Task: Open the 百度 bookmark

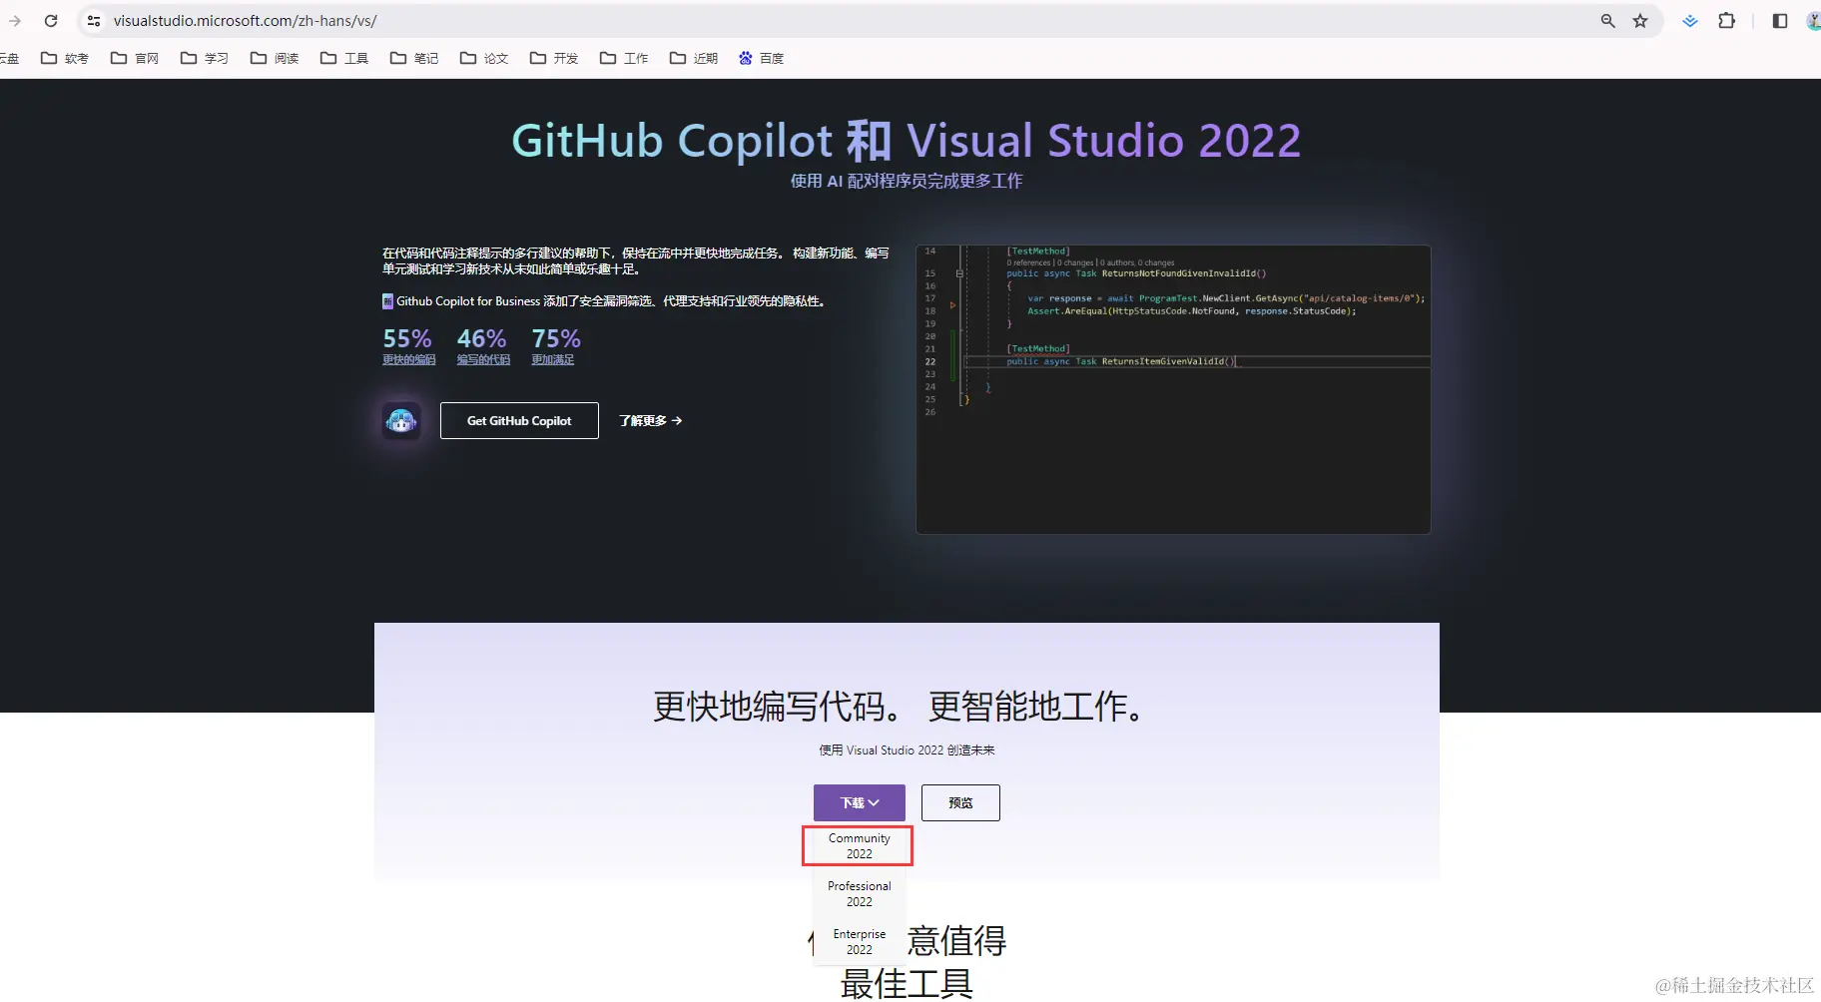Action: click(762, 58)
